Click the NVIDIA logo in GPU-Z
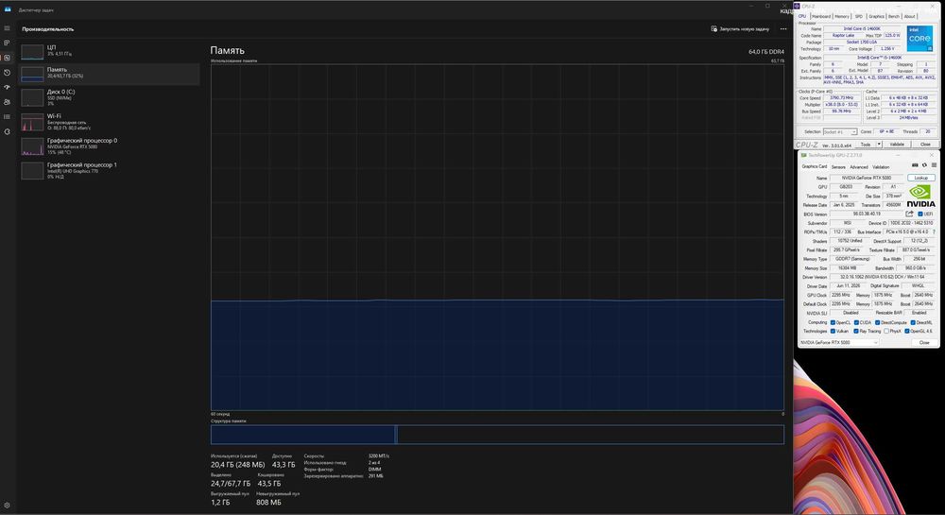The image size is (945, 515). 920,197
